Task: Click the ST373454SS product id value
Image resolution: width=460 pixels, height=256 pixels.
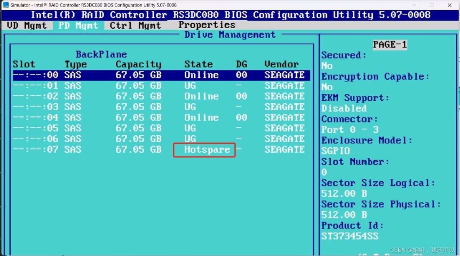Action: (350, 236)
